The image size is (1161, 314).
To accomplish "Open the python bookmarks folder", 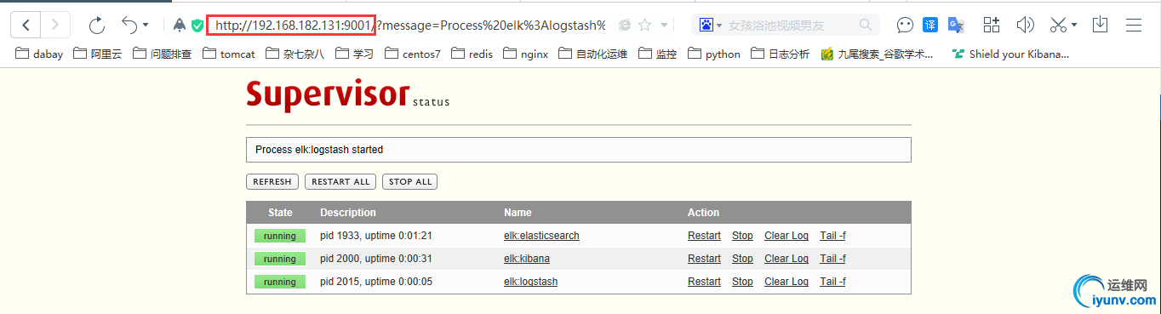I will tap(714, 54).
